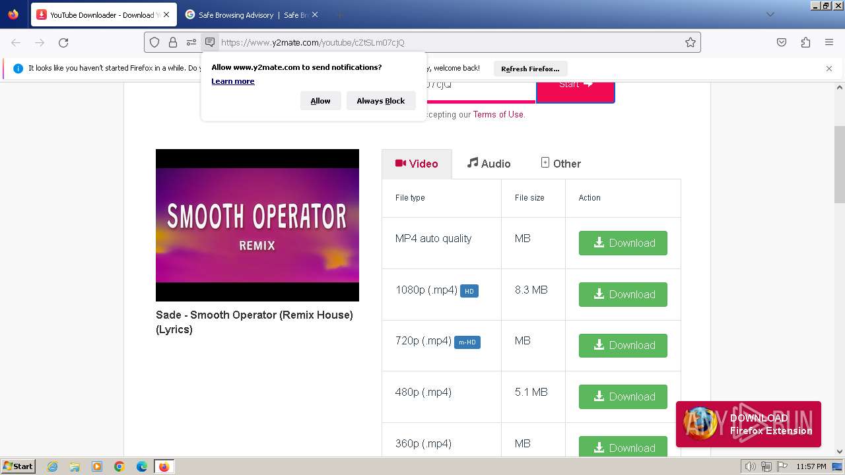
Task: Click the m-HD badge beside 720p
Action: point(467,342)
